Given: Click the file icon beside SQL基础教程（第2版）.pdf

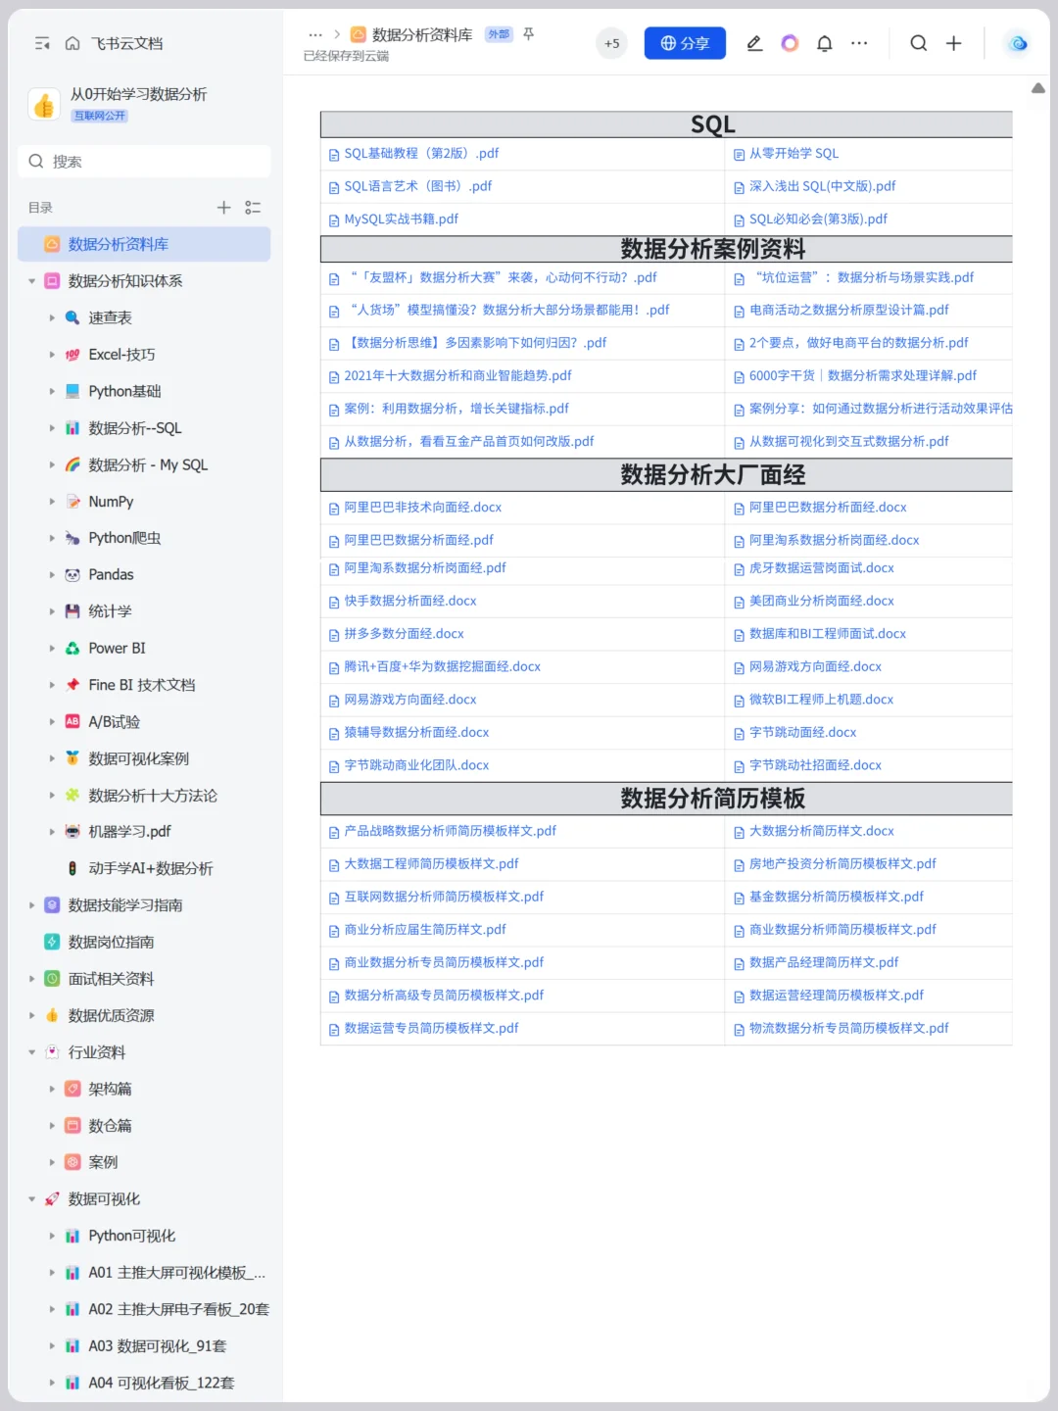Looking at the screenshot, I should point(334,155).
